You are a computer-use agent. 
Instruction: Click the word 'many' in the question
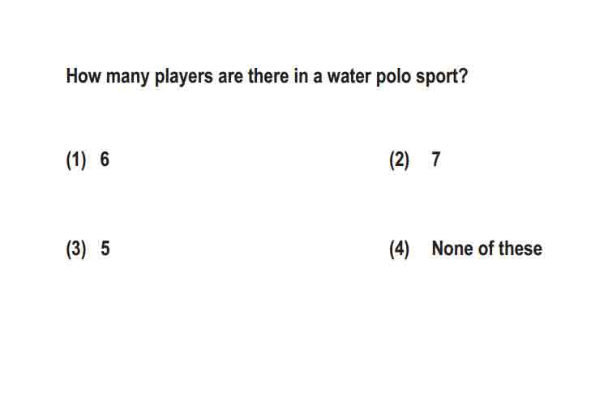[x=127, y=77]
